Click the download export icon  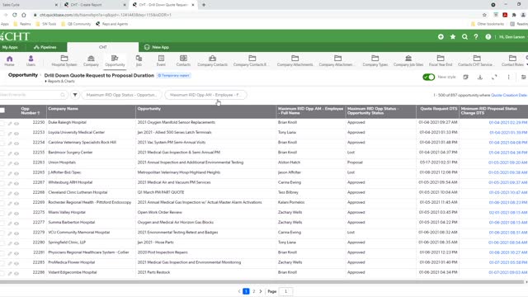(x=480, y=77)
